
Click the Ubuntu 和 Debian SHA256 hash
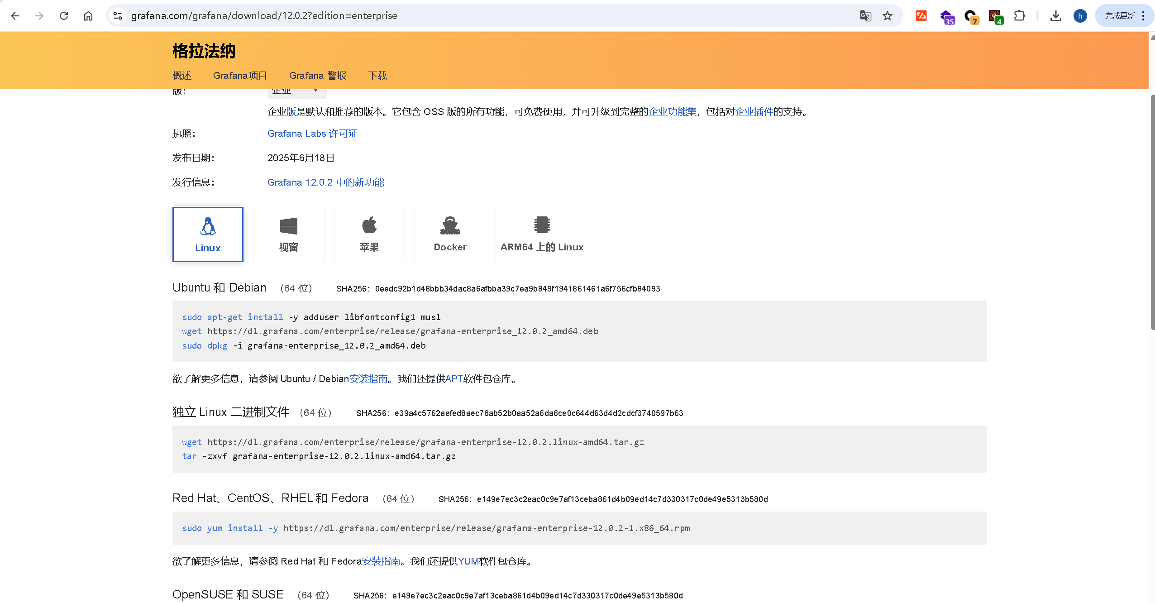click(x=517, y=289)
